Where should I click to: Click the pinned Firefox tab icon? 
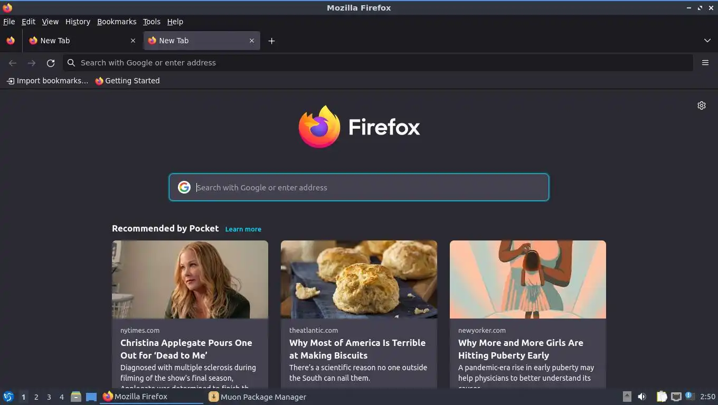coord(11,41)
